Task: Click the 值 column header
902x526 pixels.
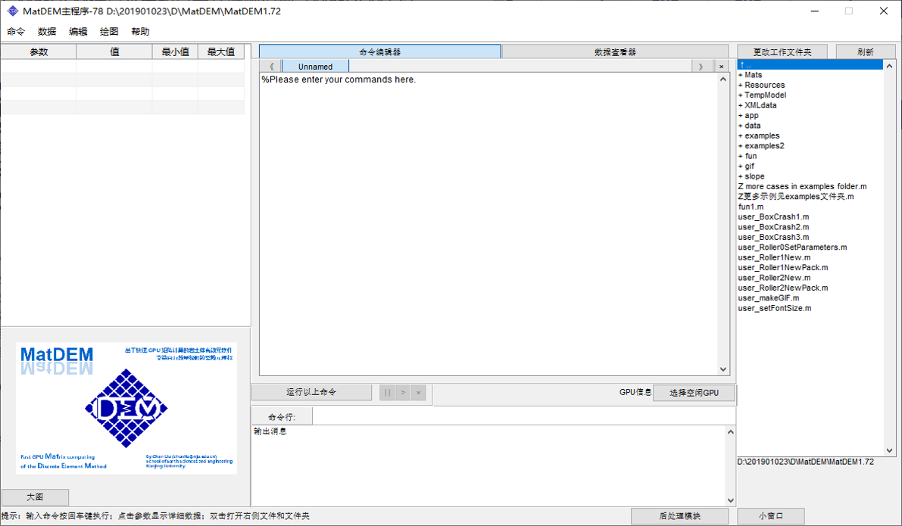Action: click(114, 51)
